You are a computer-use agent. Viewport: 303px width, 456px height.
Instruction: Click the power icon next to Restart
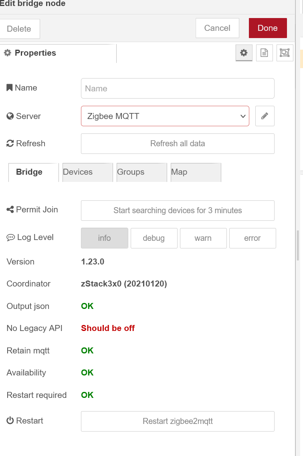tap(10, 420)
